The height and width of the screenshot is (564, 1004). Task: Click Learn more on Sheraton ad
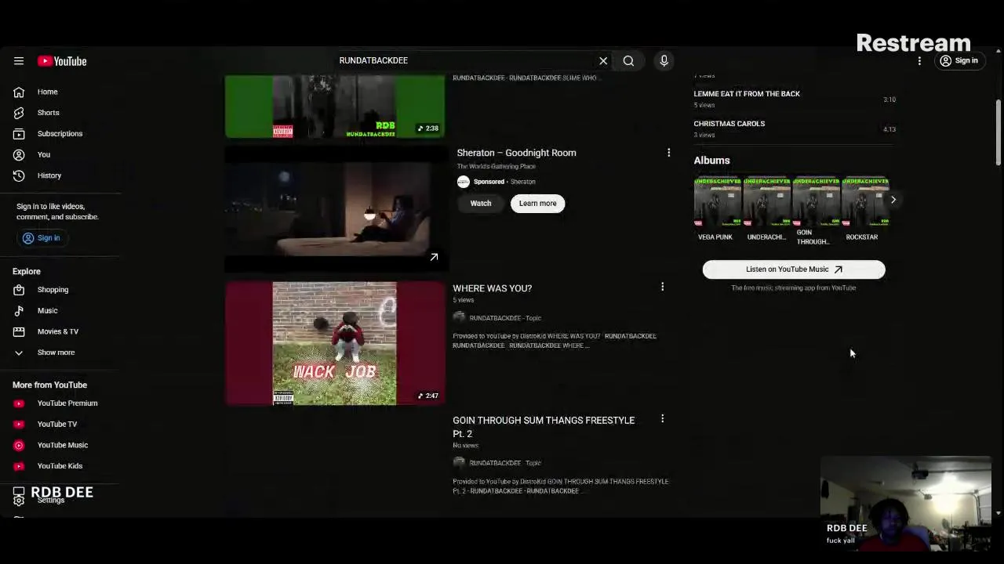(537, 204)
